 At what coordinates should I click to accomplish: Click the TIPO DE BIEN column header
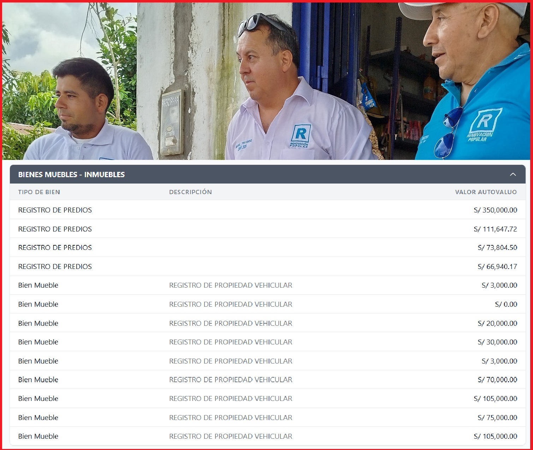pos(39,192)
